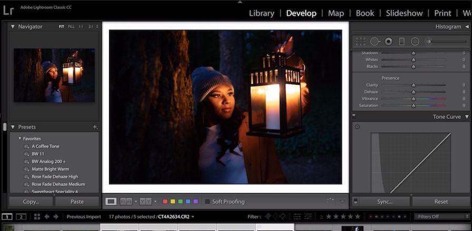Select the Red Eye Correction tool
The image size is (472, 231).
pos(389,42)
